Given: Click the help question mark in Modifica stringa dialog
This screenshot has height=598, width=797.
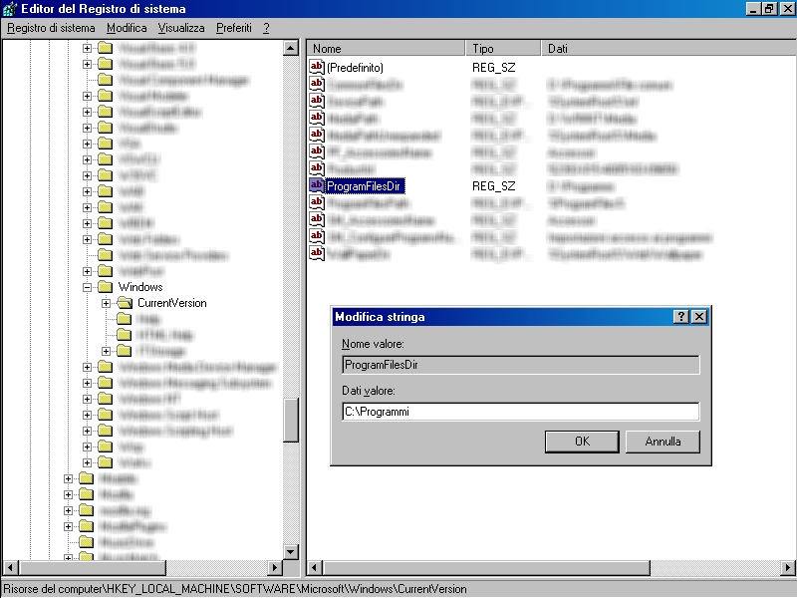Looking at the screenshot, I should pyautogui.click(x=681, y=317).
